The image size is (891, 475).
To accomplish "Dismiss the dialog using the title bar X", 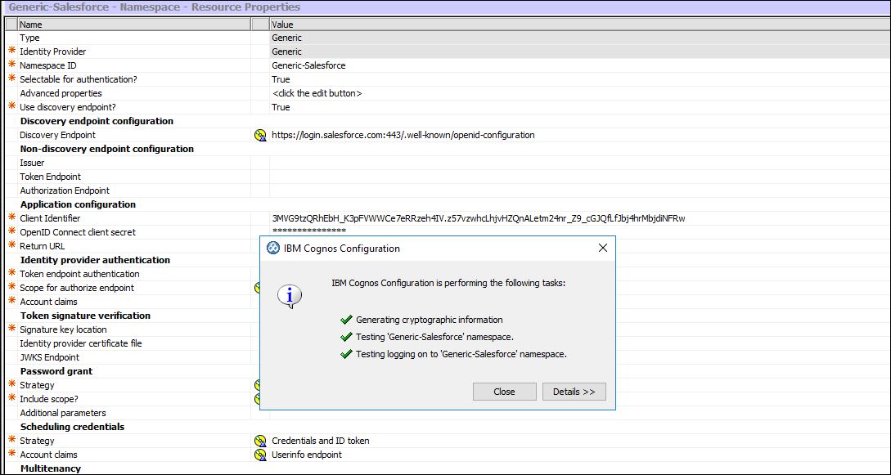I will [x=603, y=248].
